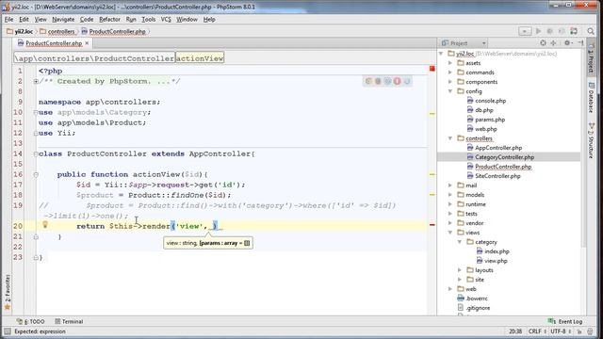
Task: Open the File menu
Action: (x=8, y=19)
